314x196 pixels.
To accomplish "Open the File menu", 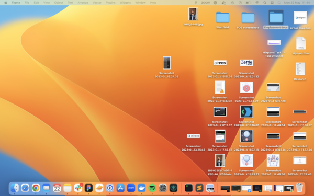I will click(x=27, y=3).
